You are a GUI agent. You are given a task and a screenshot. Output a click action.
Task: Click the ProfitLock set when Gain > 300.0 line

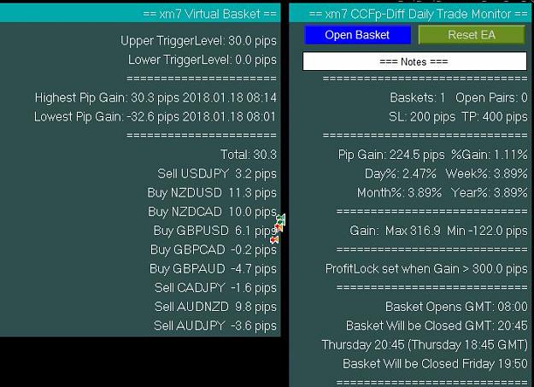point(426,269)
